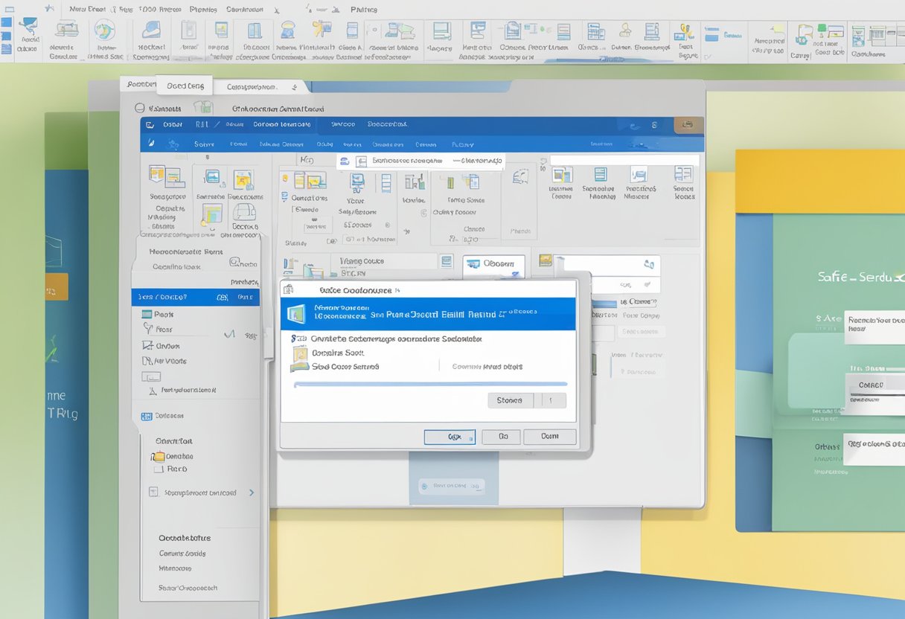This screenshot has height=619, width=905.
Task: Click the camera icon in the blue title bar
Action: coord(688,125)
